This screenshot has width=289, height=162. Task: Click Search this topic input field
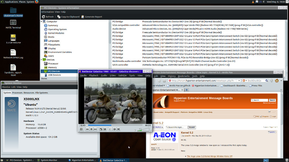pos(176,127)
